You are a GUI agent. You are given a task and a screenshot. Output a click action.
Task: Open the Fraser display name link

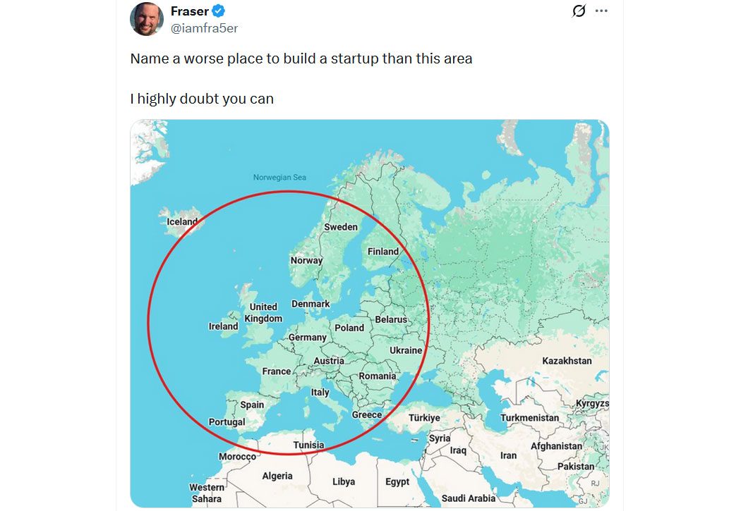(190, 11)
